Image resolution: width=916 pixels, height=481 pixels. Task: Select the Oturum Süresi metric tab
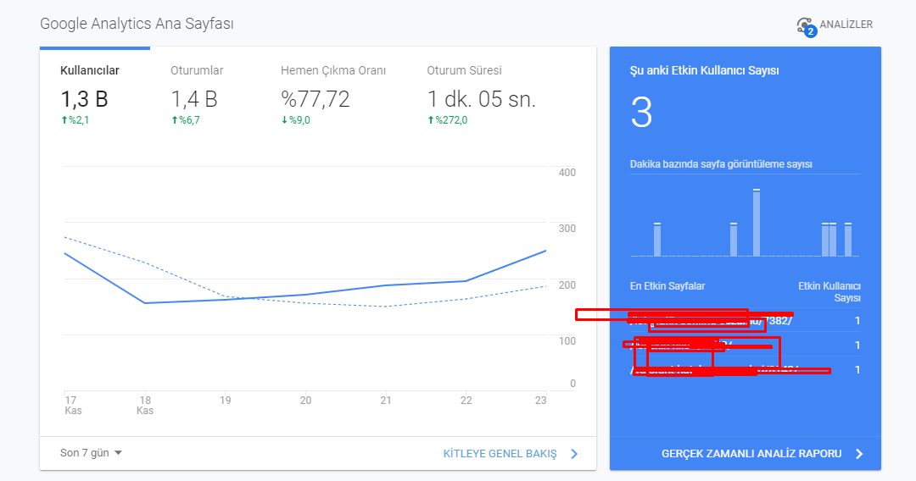[x=481, y=95]
